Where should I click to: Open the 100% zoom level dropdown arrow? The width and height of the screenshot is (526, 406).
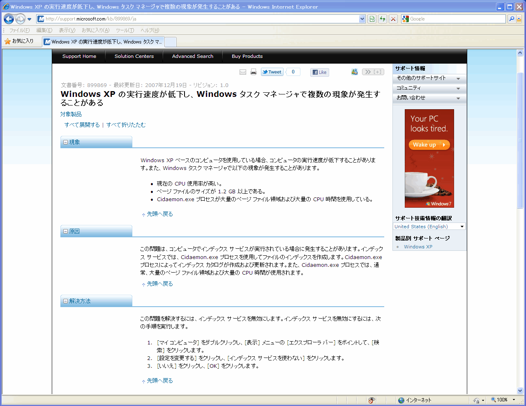(514, 400)
